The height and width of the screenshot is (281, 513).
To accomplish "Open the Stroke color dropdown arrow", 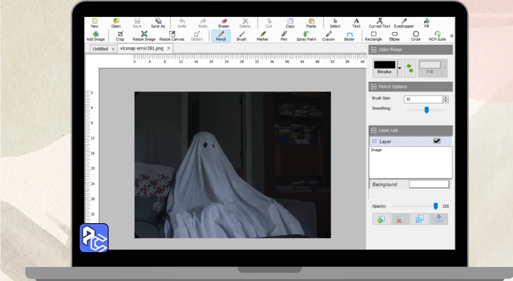I will coord(399,69).
